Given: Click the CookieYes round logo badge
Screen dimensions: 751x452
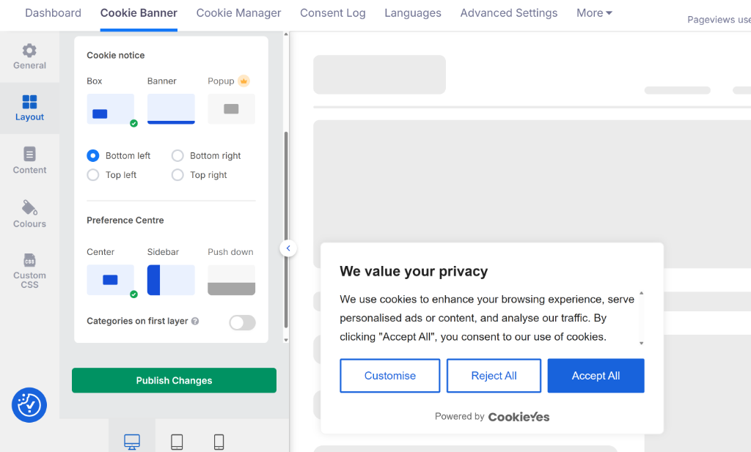Looking at the screenshot, I should (29, 405).
